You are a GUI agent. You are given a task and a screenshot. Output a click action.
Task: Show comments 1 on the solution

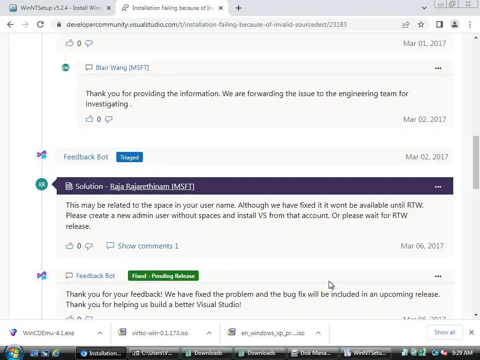[142, 246]
